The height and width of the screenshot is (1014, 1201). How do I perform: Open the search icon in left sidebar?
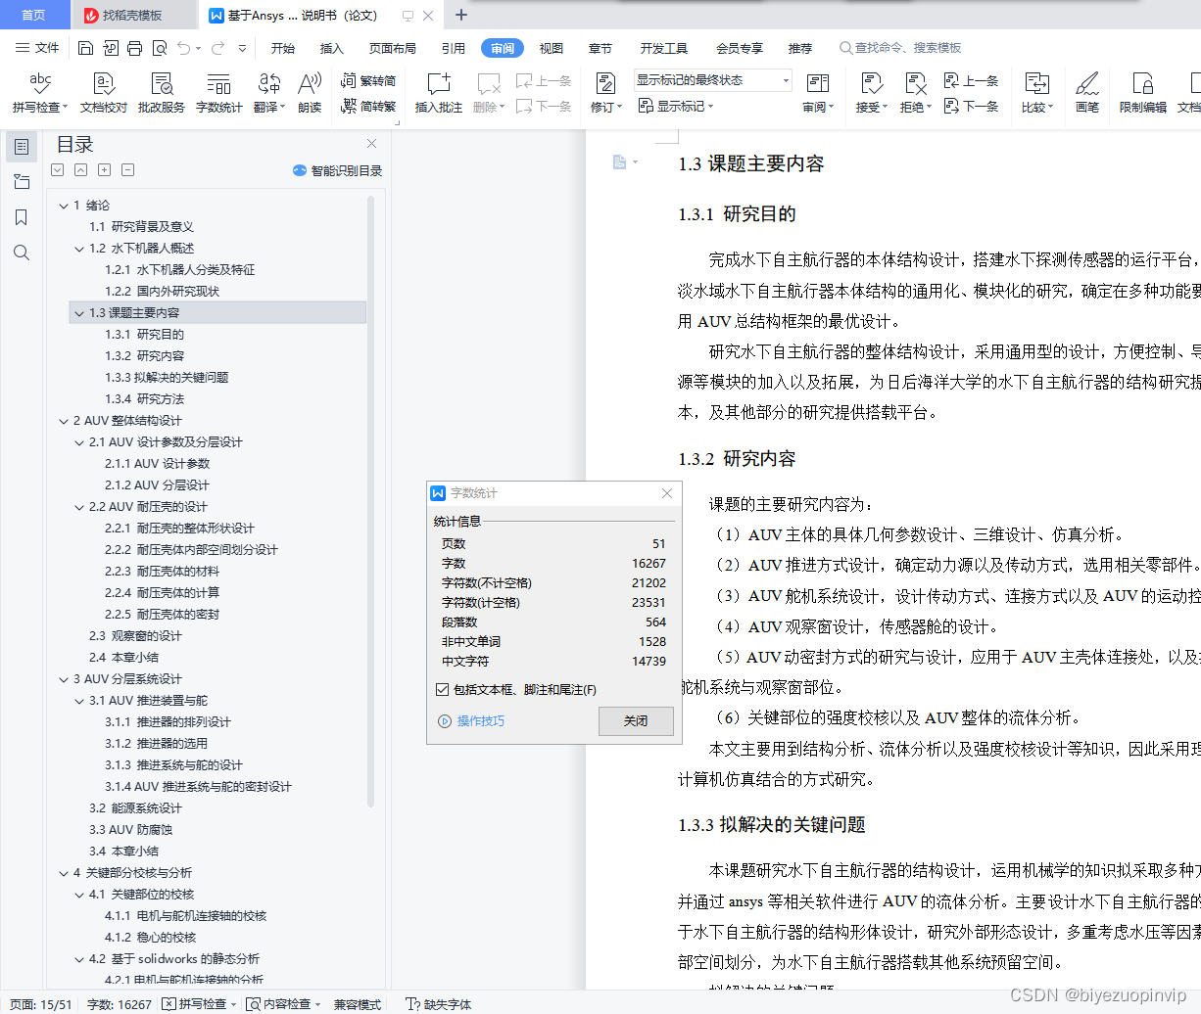pos(22,253)
